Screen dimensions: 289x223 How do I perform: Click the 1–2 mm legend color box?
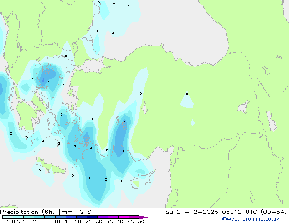(29, 217)
